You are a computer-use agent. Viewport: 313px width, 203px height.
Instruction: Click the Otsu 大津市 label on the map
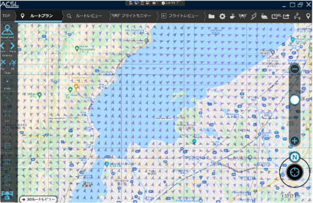pos(86,184)
